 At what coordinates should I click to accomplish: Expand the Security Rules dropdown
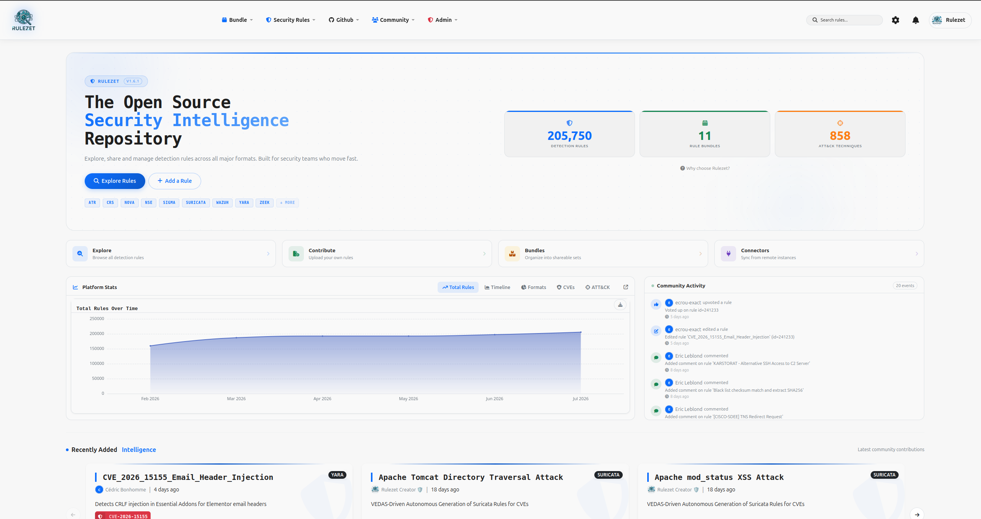click(x=290, y=20)
